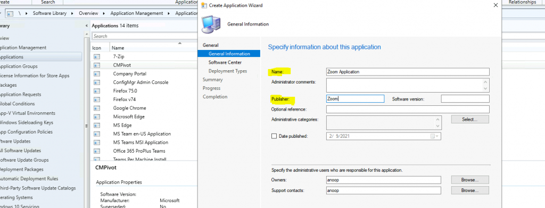Click the Relationships ribbon group label

tap(522, 2)
